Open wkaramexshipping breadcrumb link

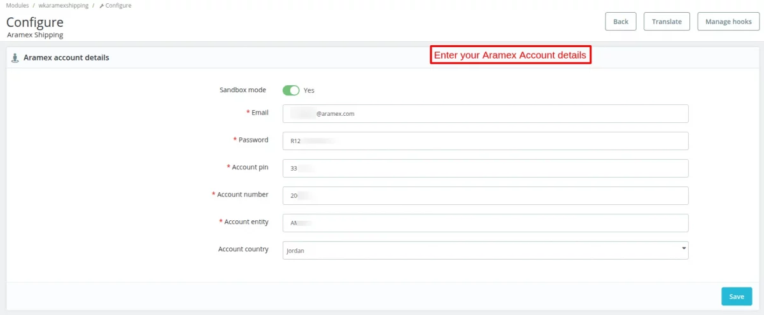pos(64,5)
